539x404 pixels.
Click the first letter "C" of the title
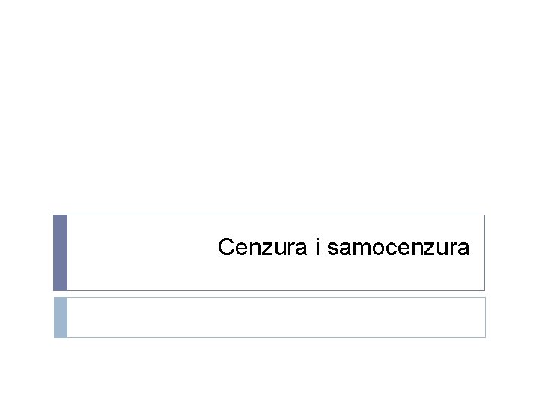click(225, 248)
